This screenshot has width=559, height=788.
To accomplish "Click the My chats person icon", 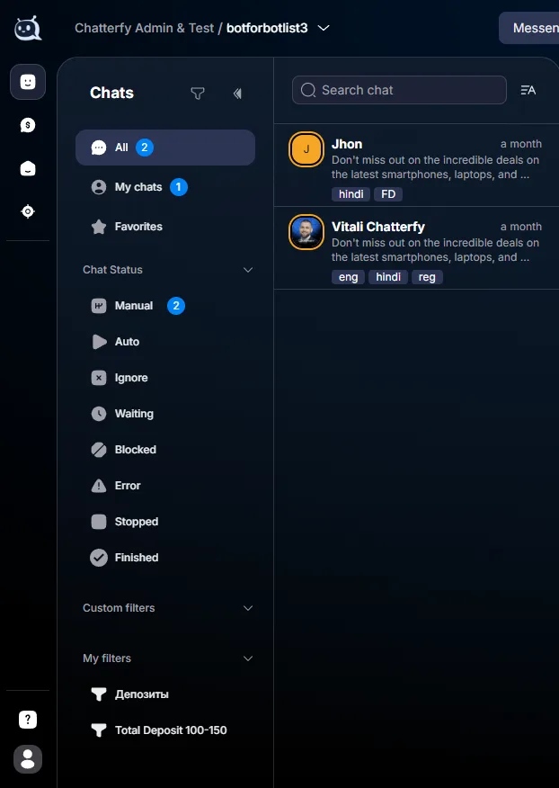I will coord(99,187).
